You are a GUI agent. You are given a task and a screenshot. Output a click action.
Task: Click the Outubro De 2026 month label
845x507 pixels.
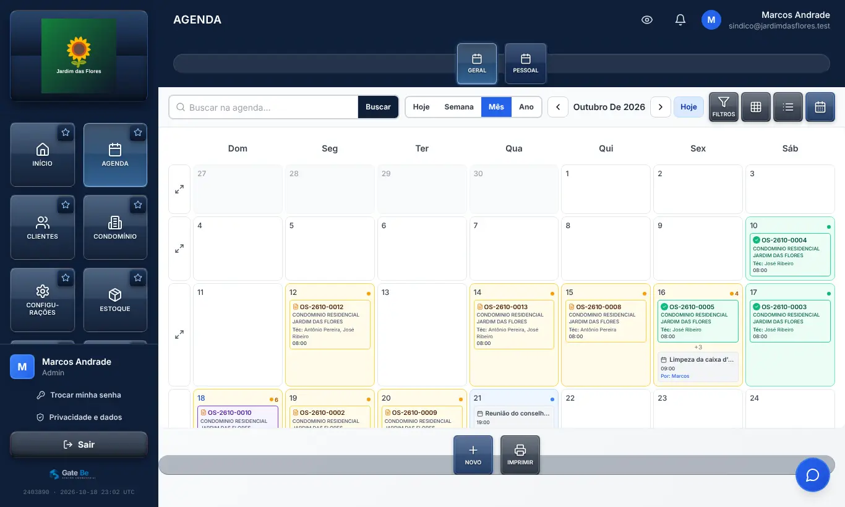pos(609,107)
